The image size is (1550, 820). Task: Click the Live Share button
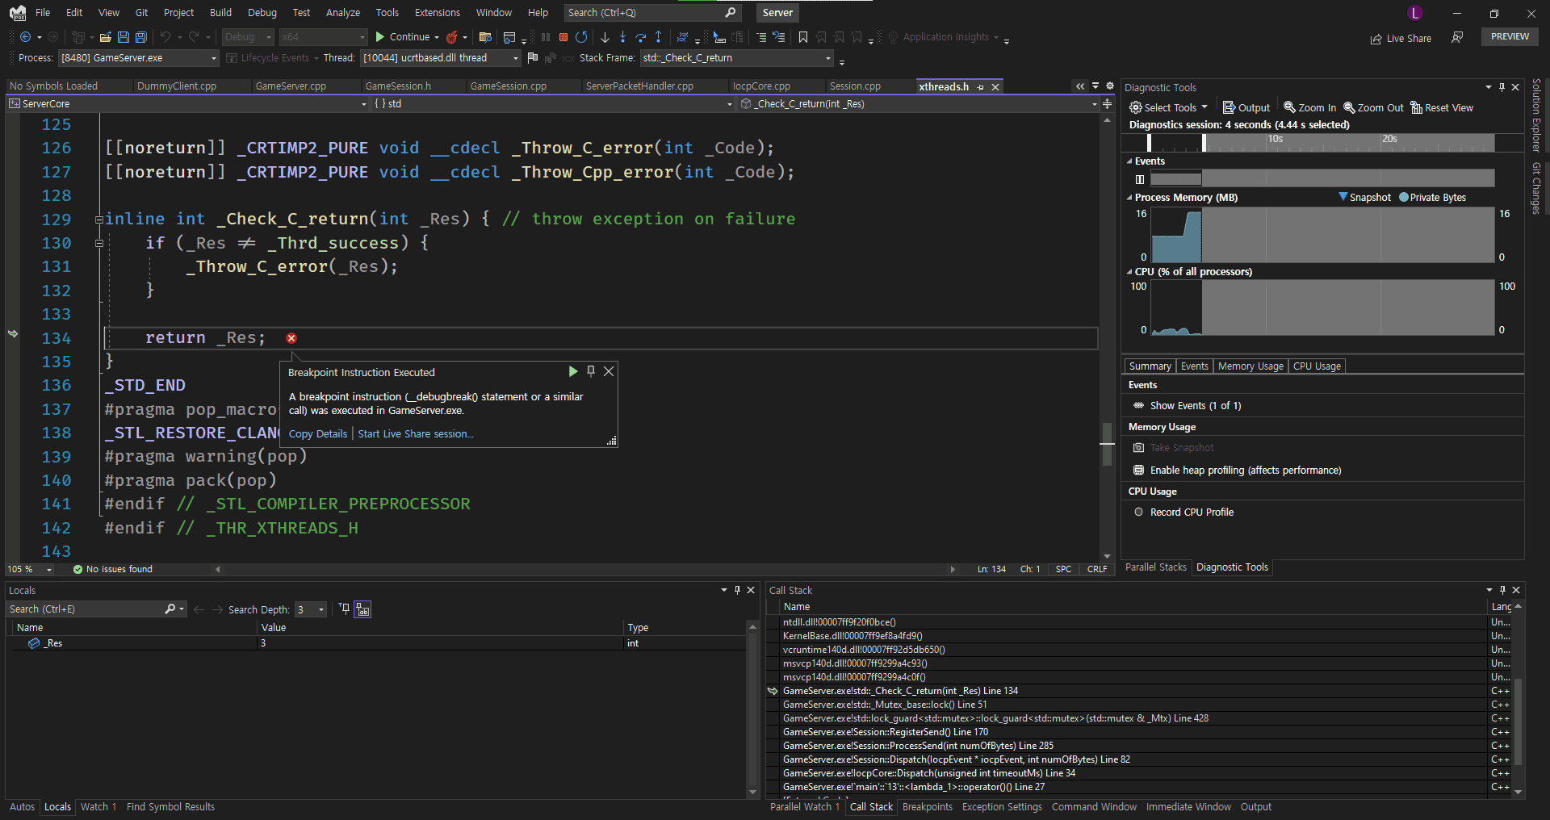coord(1401,38)
